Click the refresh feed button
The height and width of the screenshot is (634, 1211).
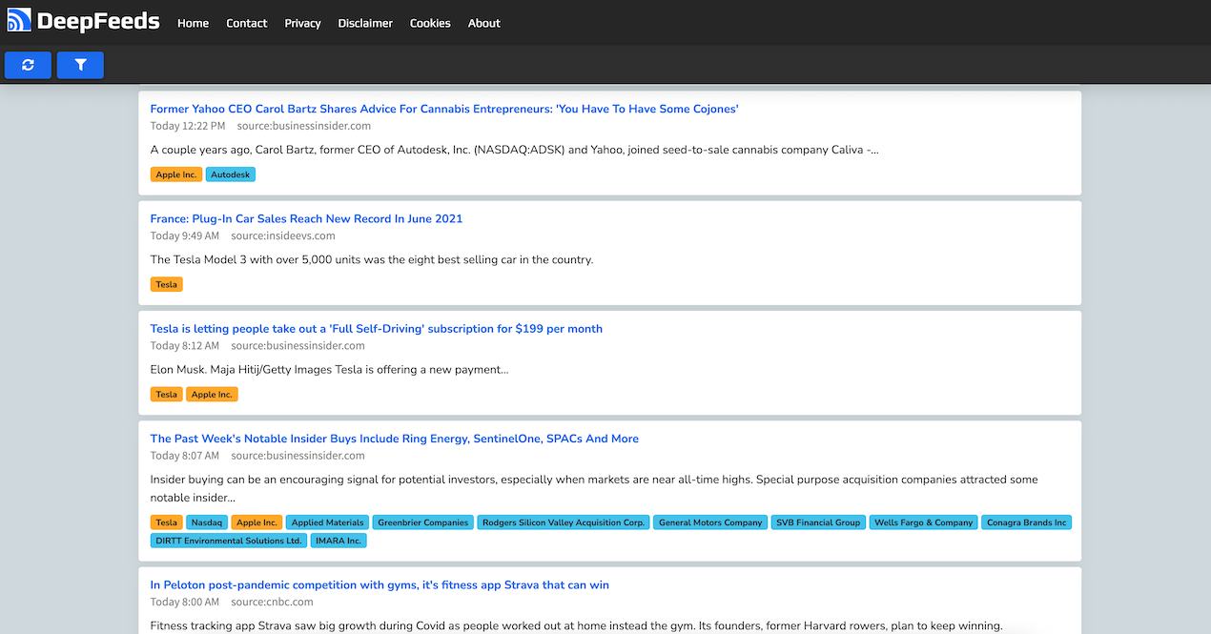point(28,65)
